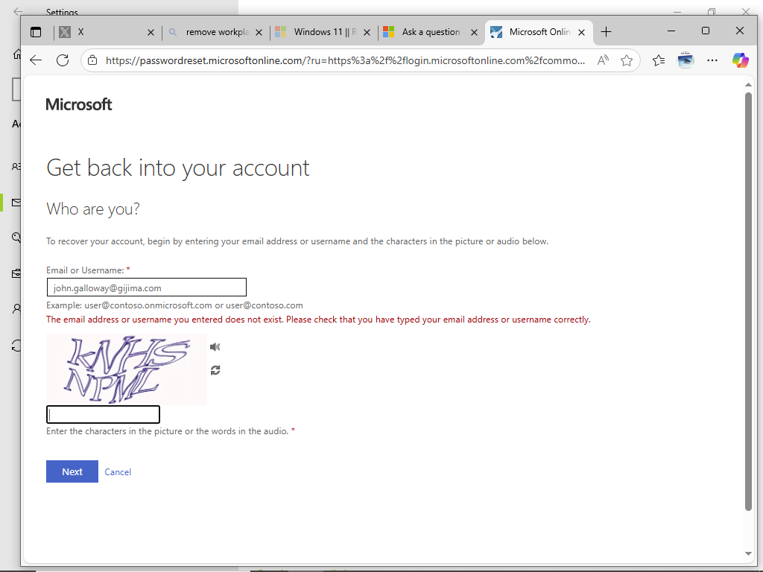Minimize the Edge browser window
This screenshot has height=572, width=763.
click(x=671, y=31)
